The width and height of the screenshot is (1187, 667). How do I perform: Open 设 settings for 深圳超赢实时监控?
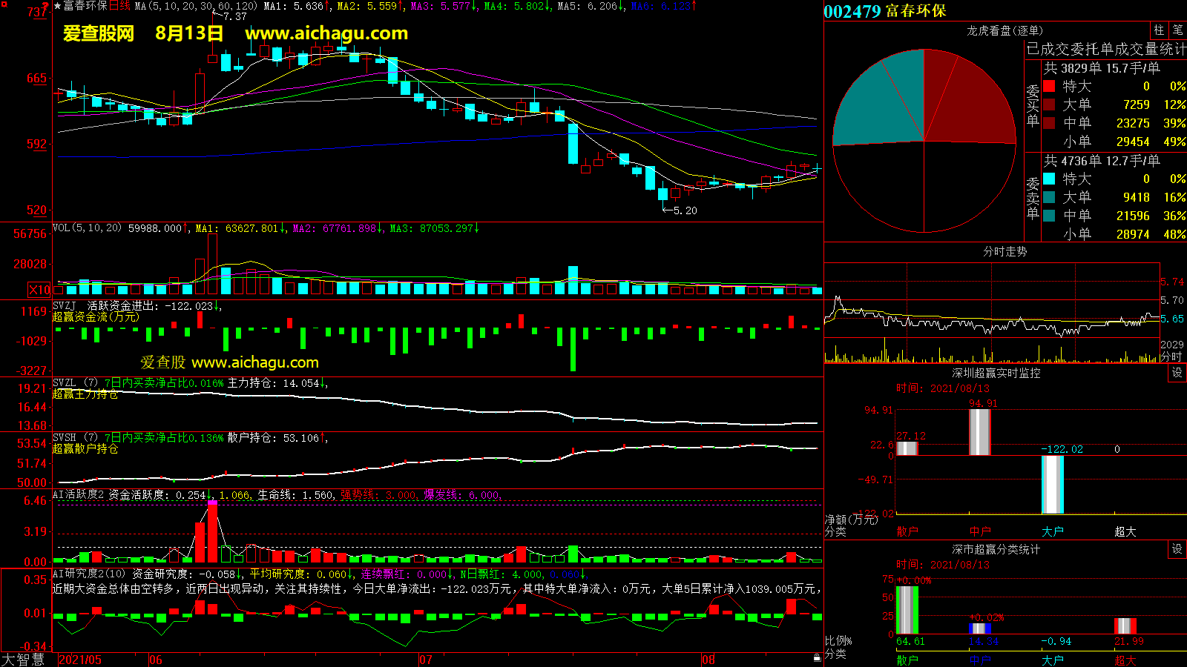point(1177,373)
